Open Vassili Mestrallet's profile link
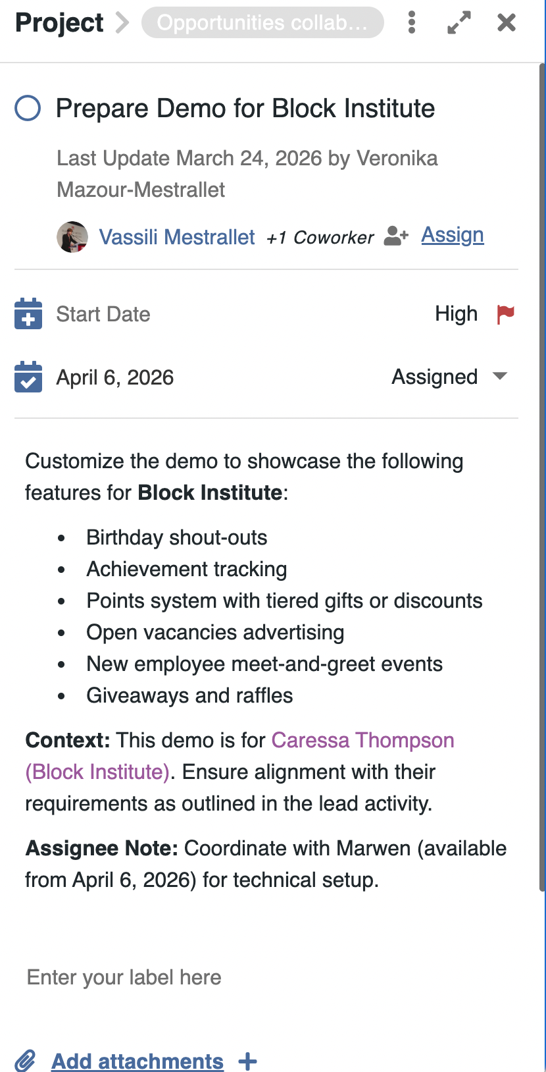546x1072 pixels. (176, 237)
